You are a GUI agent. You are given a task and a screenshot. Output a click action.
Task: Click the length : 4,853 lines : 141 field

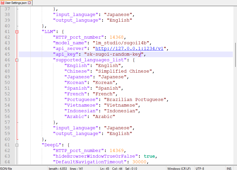(x=66, y=168)
